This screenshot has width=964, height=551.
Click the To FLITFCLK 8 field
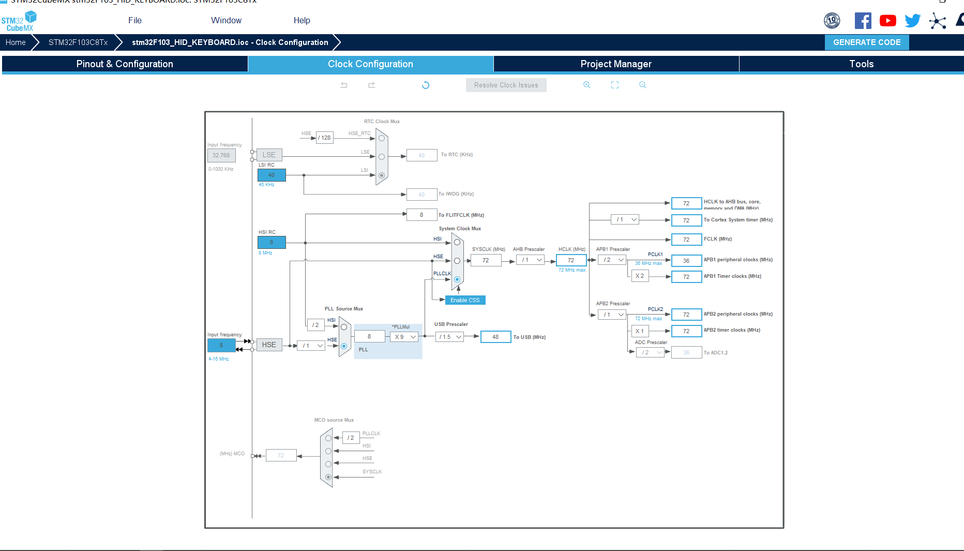(421, 215)
